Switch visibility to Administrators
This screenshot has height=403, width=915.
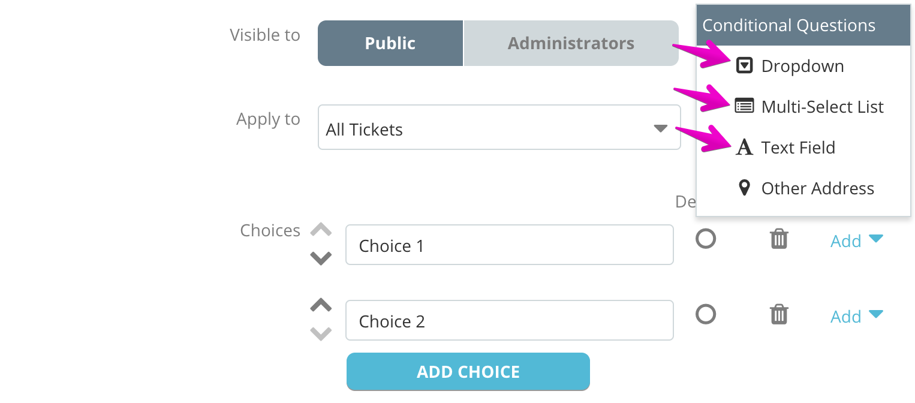click(571, 43)
